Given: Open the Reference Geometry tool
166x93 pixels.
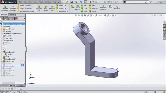Looking at the screenshot, I should point(103,7).
